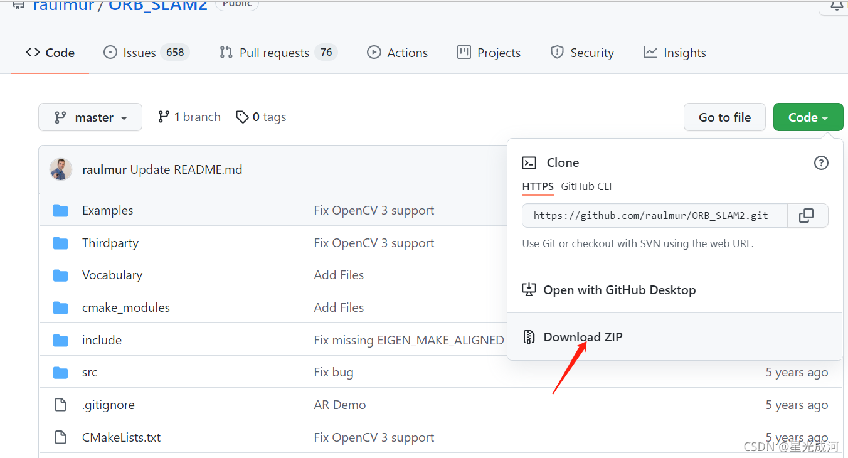
Task: Click the Go to file button
Action: pyautogui.click(x=724, y=117)
